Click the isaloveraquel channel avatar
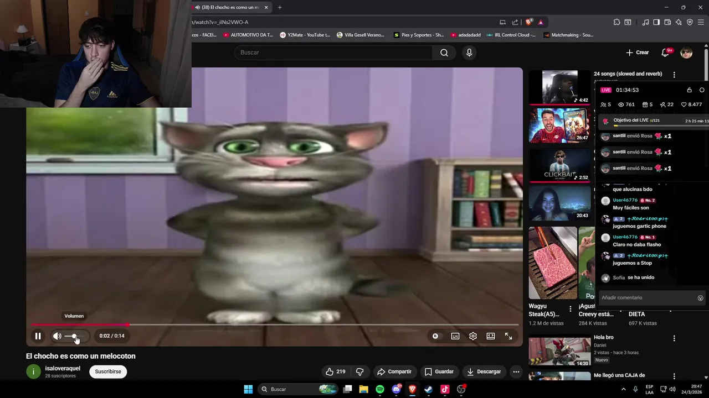 [x=33, y=371]
